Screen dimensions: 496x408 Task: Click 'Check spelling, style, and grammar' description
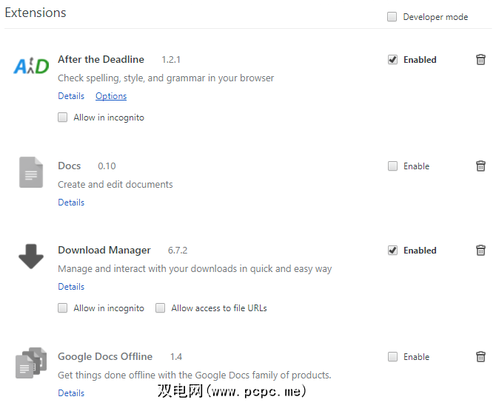pyautogui.click(x=166, y=78)
